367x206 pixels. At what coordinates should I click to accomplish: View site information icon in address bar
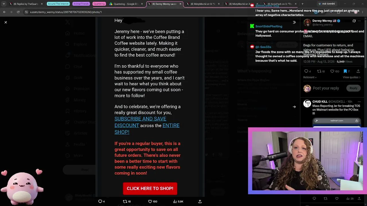pos(26,12)
